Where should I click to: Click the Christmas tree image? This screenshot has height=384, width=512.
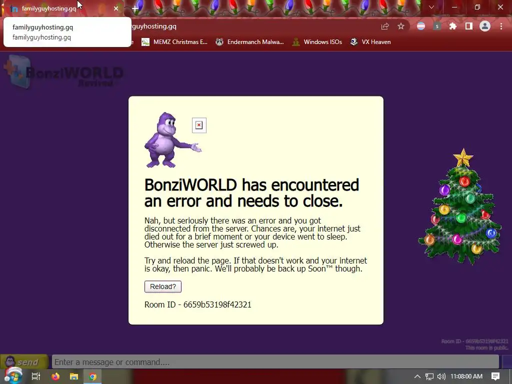(460, 206)
